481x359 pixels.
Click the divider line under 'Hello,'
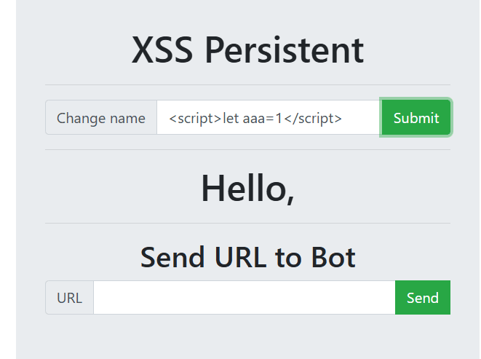247,223
